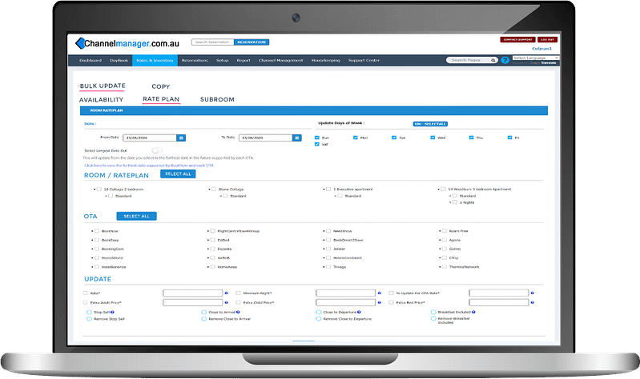Switch to the Subroom tab

pos(217,99)
